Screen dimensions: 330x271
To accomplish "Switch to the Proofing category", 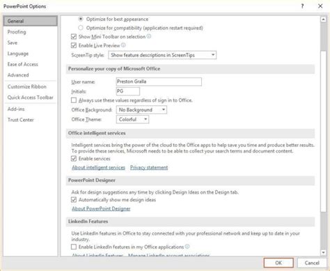I will click(x=17, y=32).
